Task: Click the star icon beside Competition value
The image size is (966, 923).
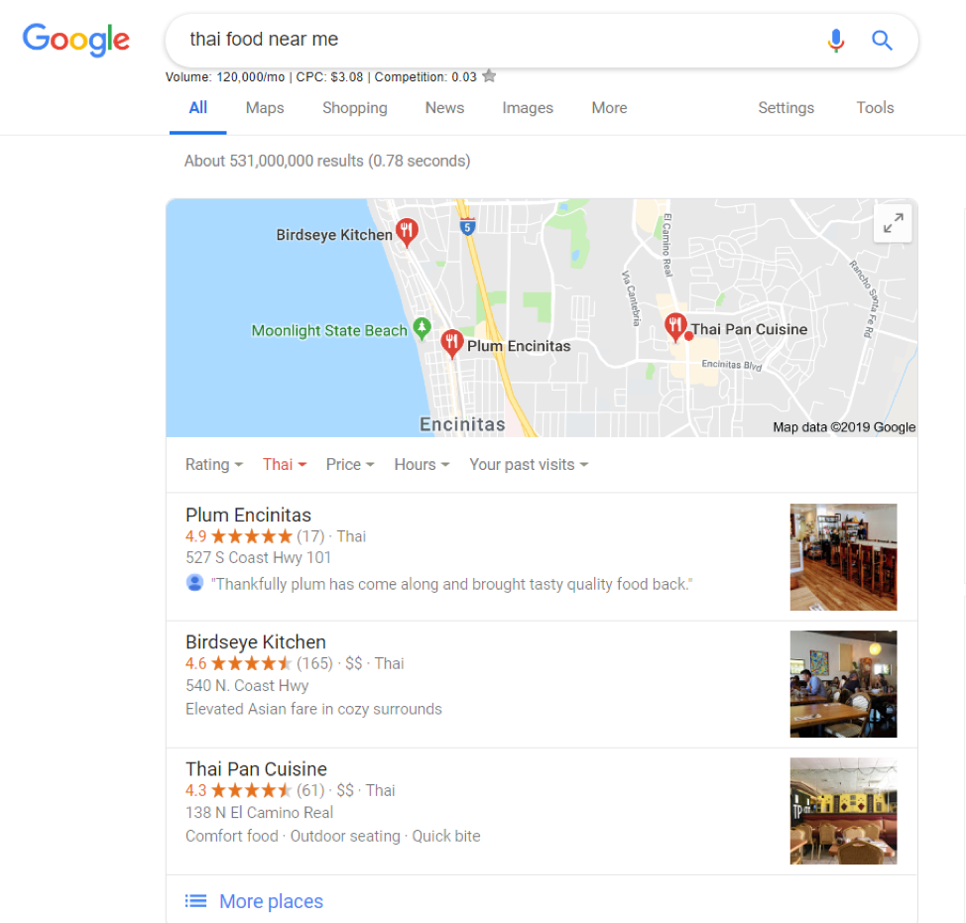Action: [x=489, y=76]
